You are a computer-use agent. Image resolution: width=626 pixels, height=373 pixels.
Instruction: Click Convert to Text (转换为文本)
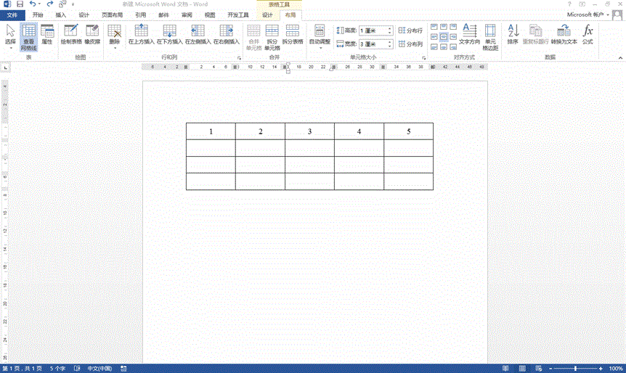pos(564,35)
